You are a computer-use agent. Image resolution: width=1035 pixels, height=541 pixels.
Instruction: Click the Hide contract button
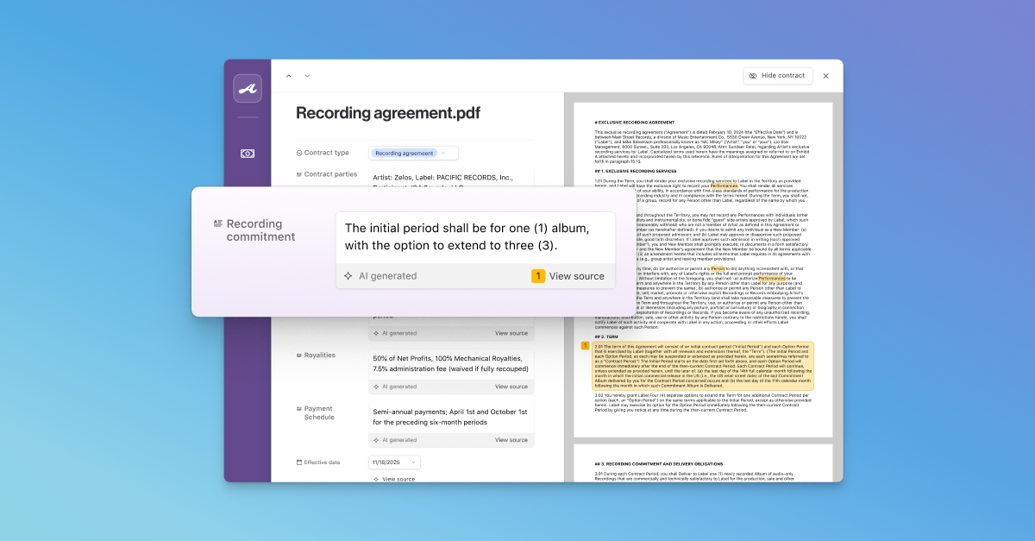778,76
